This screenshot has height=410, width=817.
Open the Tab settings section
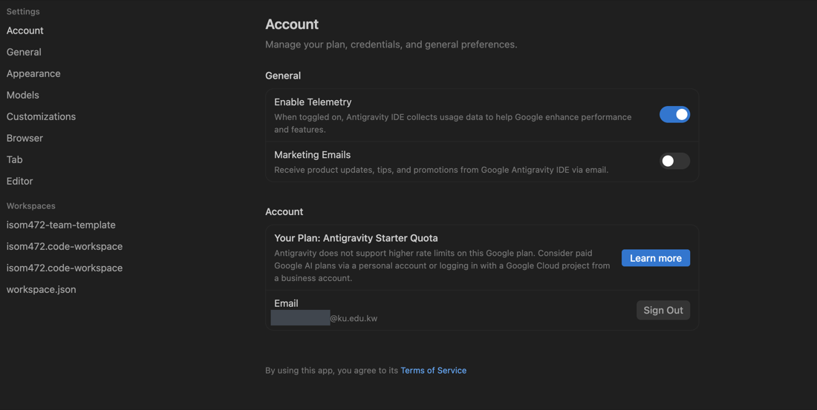15,159
